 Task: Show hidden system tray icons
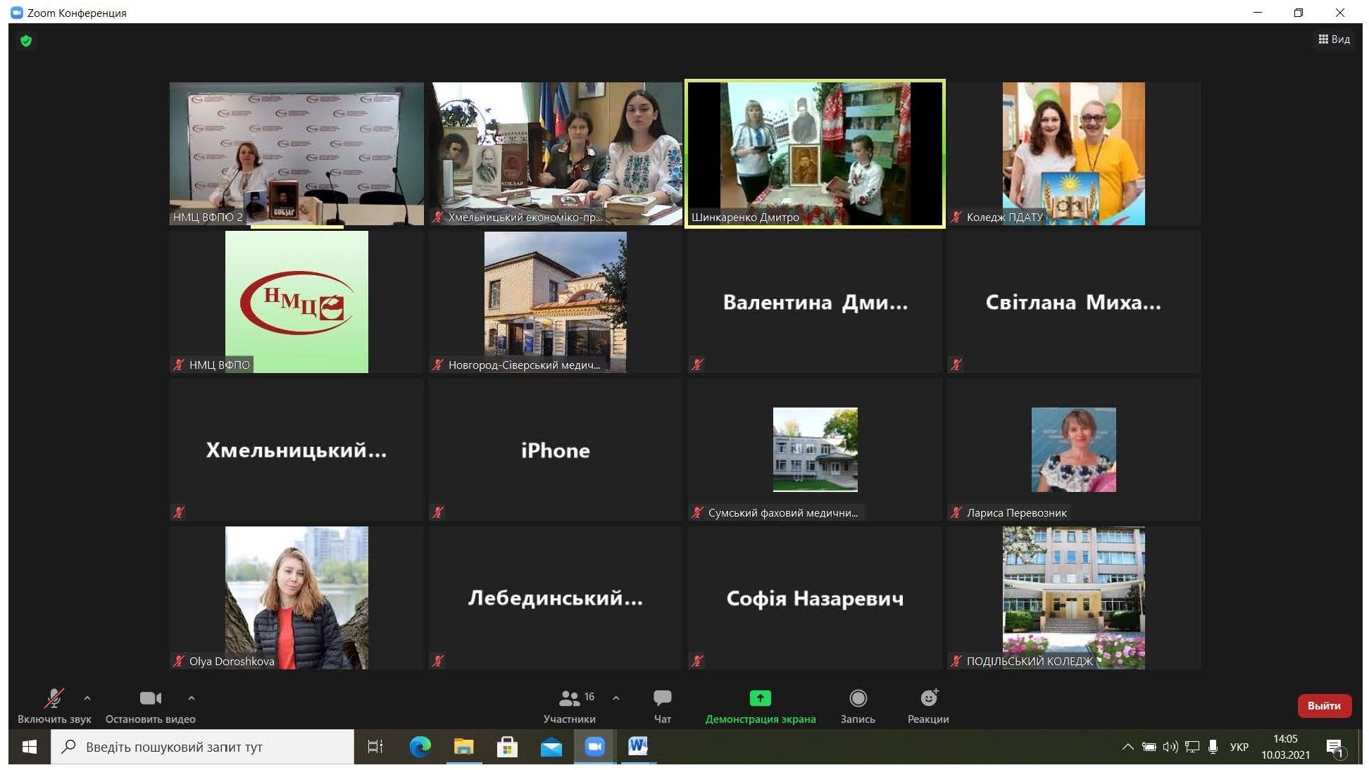[x=1127, y=747]
